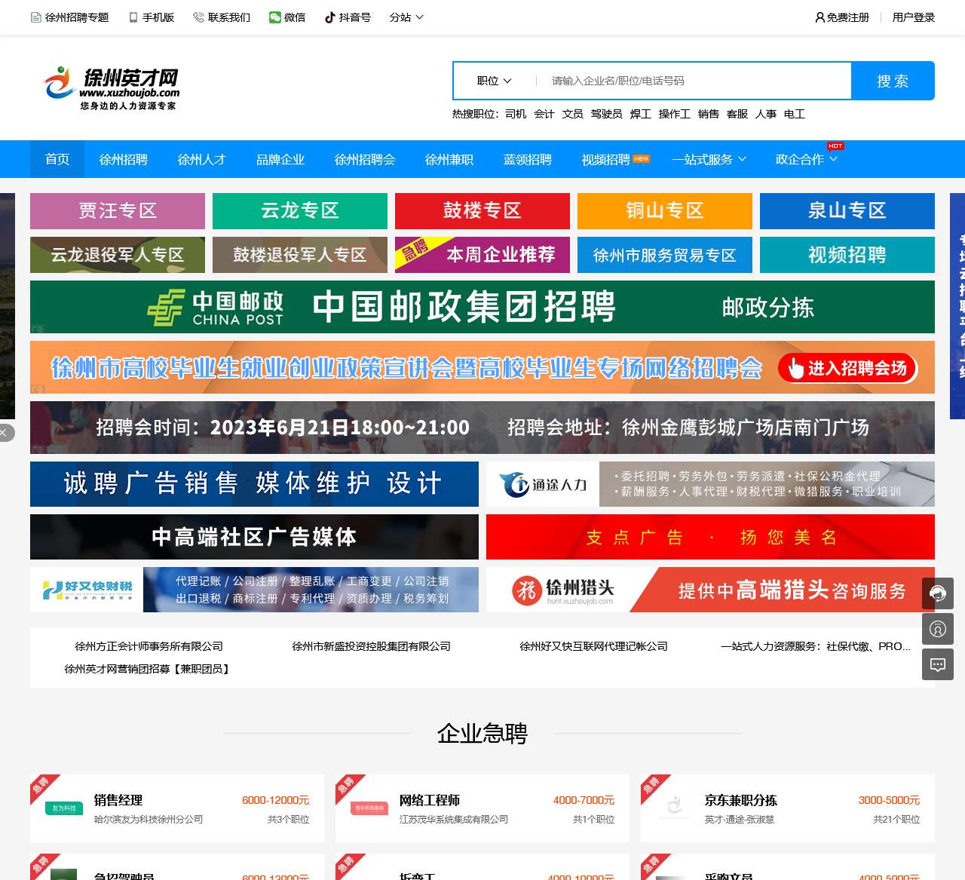Open the 铜山专区 tile
This screenshot has width=965, height=880.
click(665, 211)
